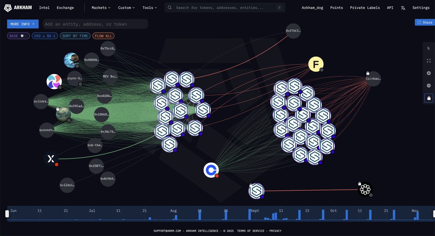435x236 pixels.
Task: Toggle the USD ≥ $0.1 filter
Action: (45, 36)
